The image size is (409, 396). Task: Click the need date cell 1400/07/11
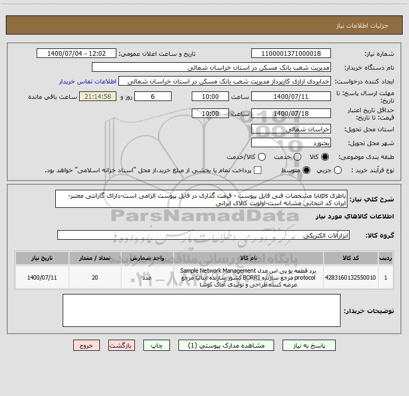[42, 277]
